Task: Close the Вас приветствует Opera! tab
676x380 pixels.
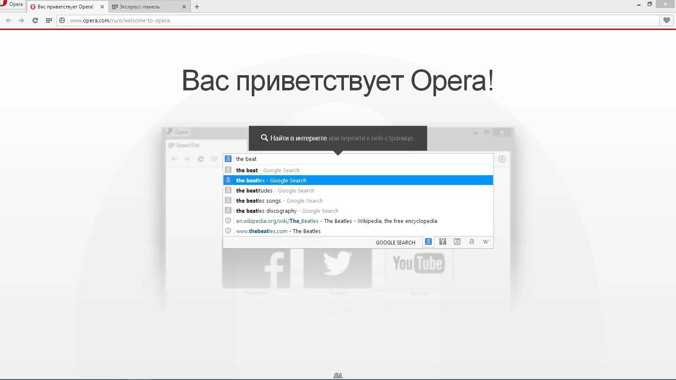Action: pyautogui.click(x=102, y=7)
